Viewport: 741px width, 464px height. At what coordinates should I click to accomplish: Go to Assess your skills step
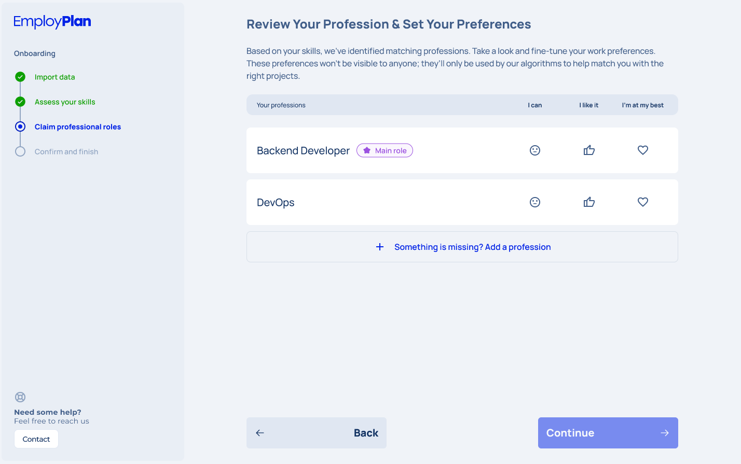coord(65,102)
